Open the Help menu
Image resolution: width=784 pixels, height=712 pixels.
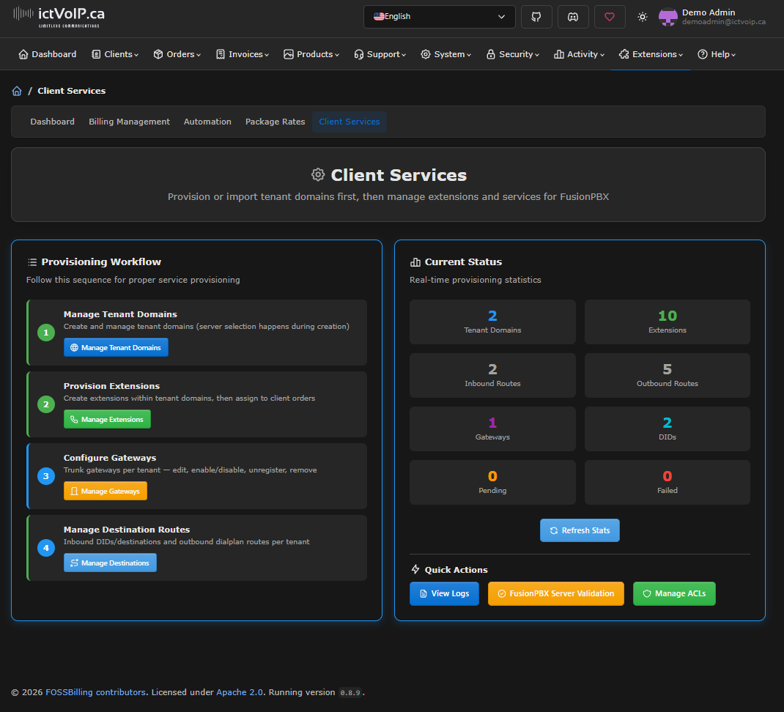click(717, 54)
